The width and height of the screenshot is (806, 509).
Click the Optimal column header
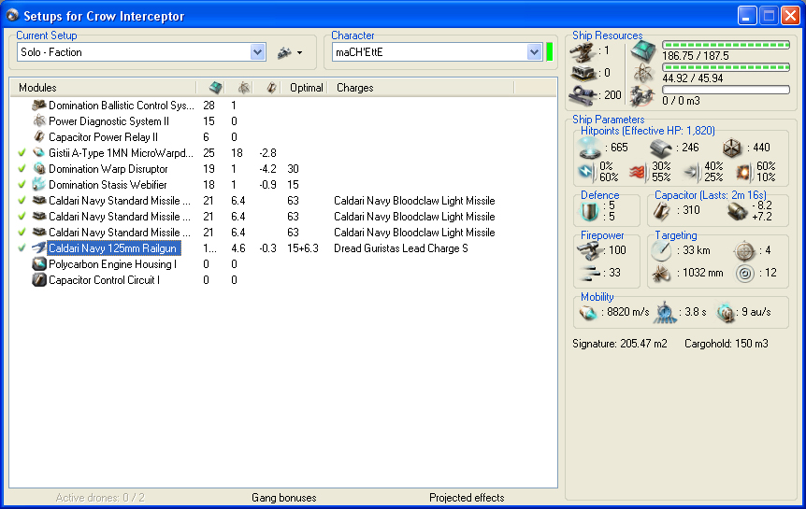coord(304,88)
